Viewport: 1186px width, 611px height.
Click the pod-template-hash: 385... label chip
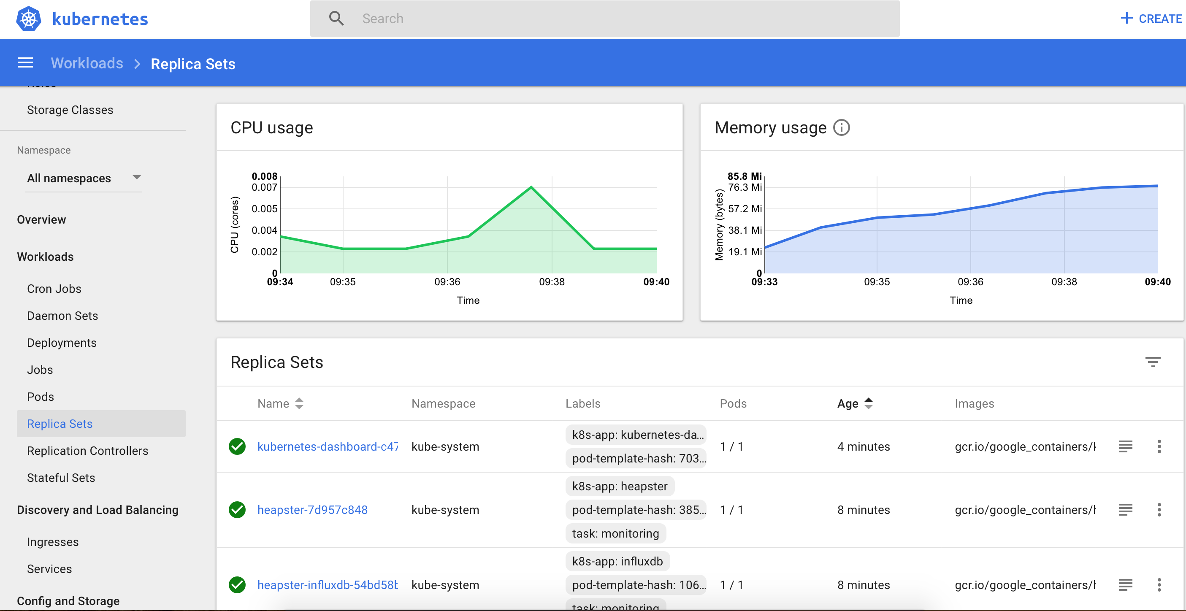[x=635, y=510]
